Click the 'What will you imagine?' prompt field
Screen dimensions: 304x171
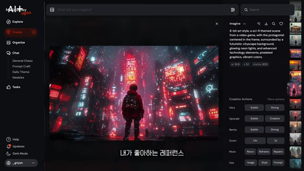click(142, 9)
